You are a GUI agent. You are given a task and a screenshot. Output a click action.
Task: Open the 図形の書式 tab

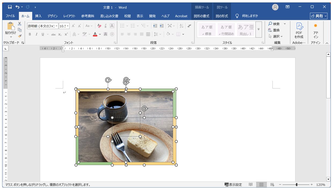(201, 16)
